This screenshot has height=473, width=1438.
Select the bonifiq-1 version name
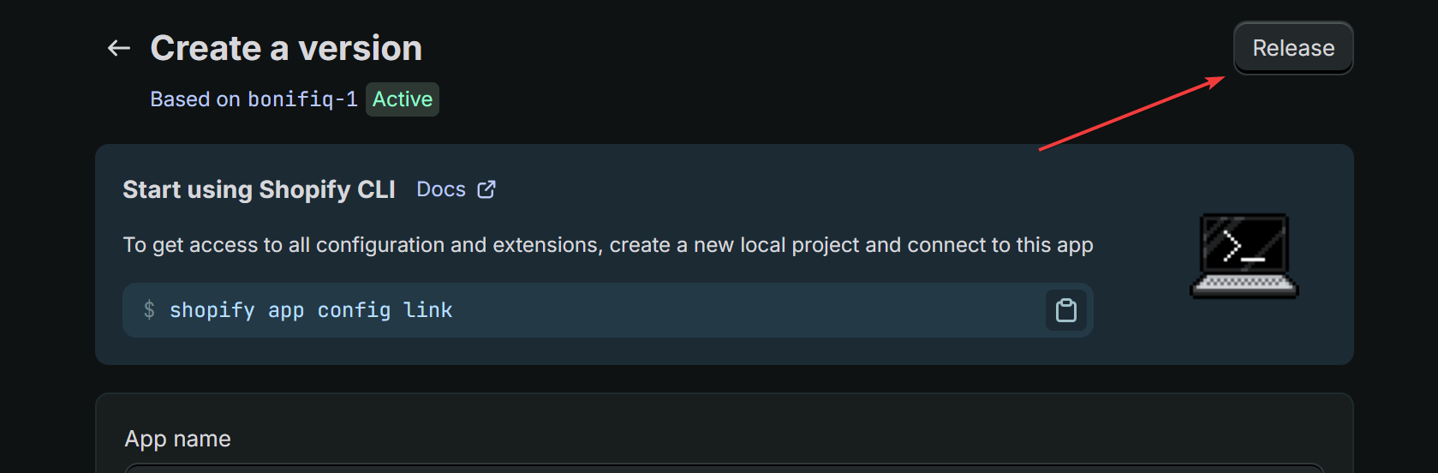click(x=302, y=99)
